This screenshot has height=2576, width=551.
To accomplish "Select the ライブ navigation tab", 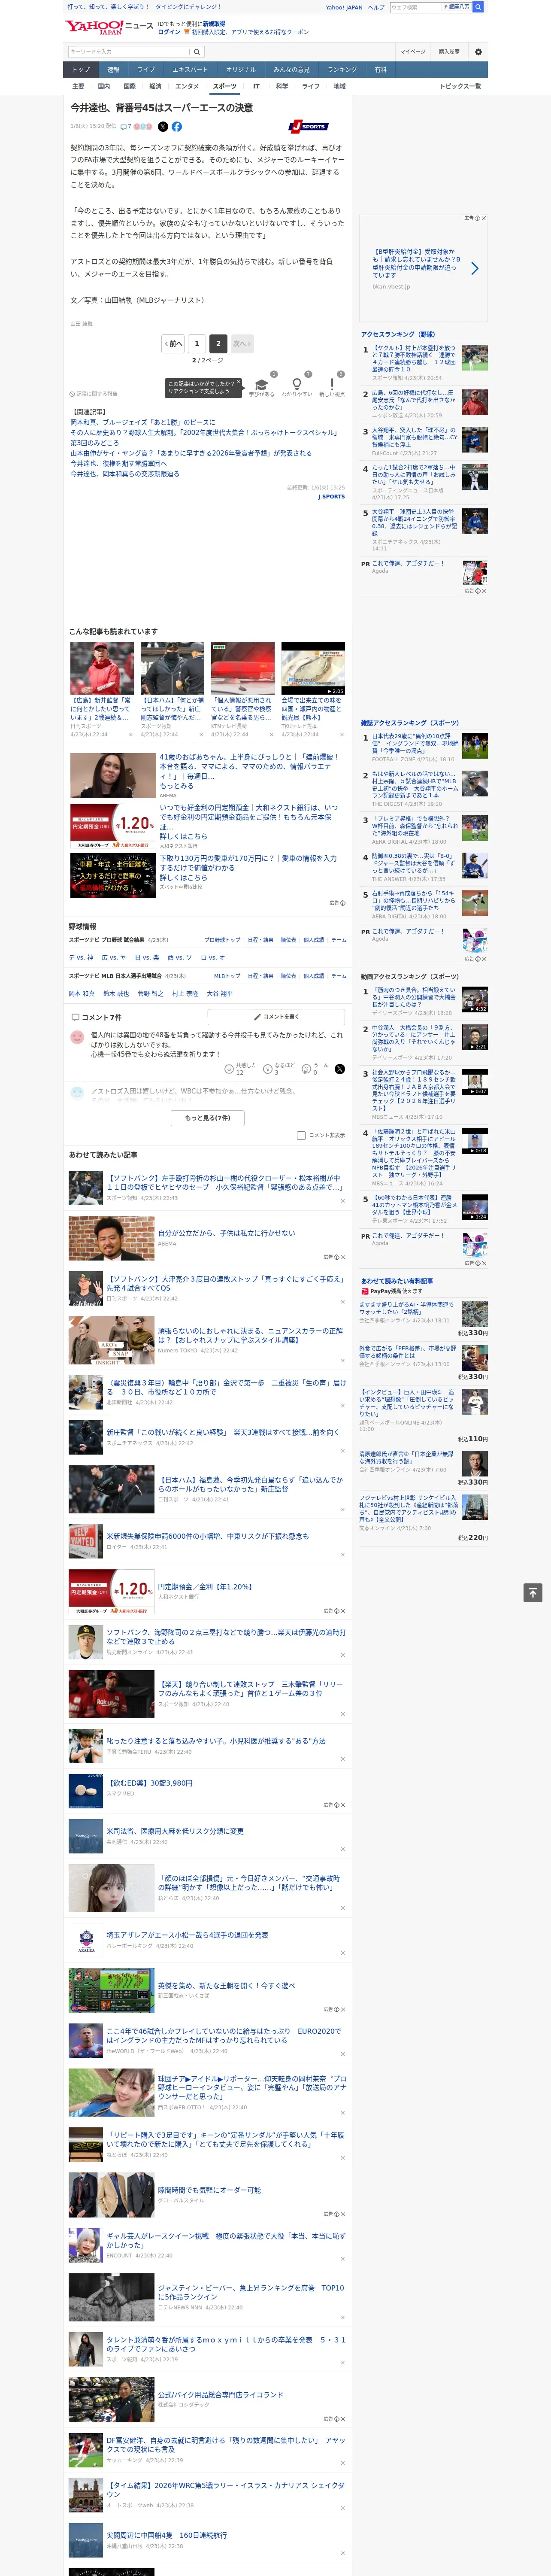I will click(x=146, y=69).
